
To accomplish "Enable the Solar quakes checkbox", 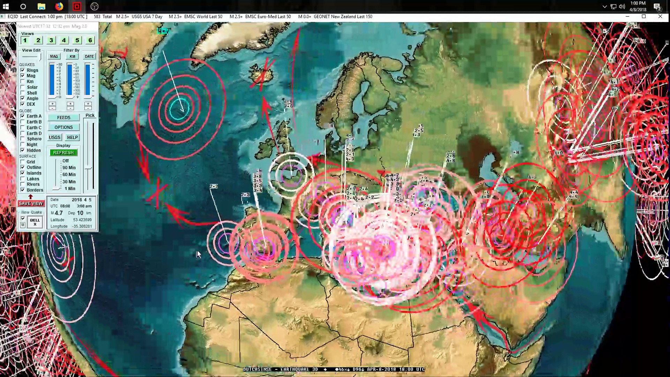I will coord(23,87).
